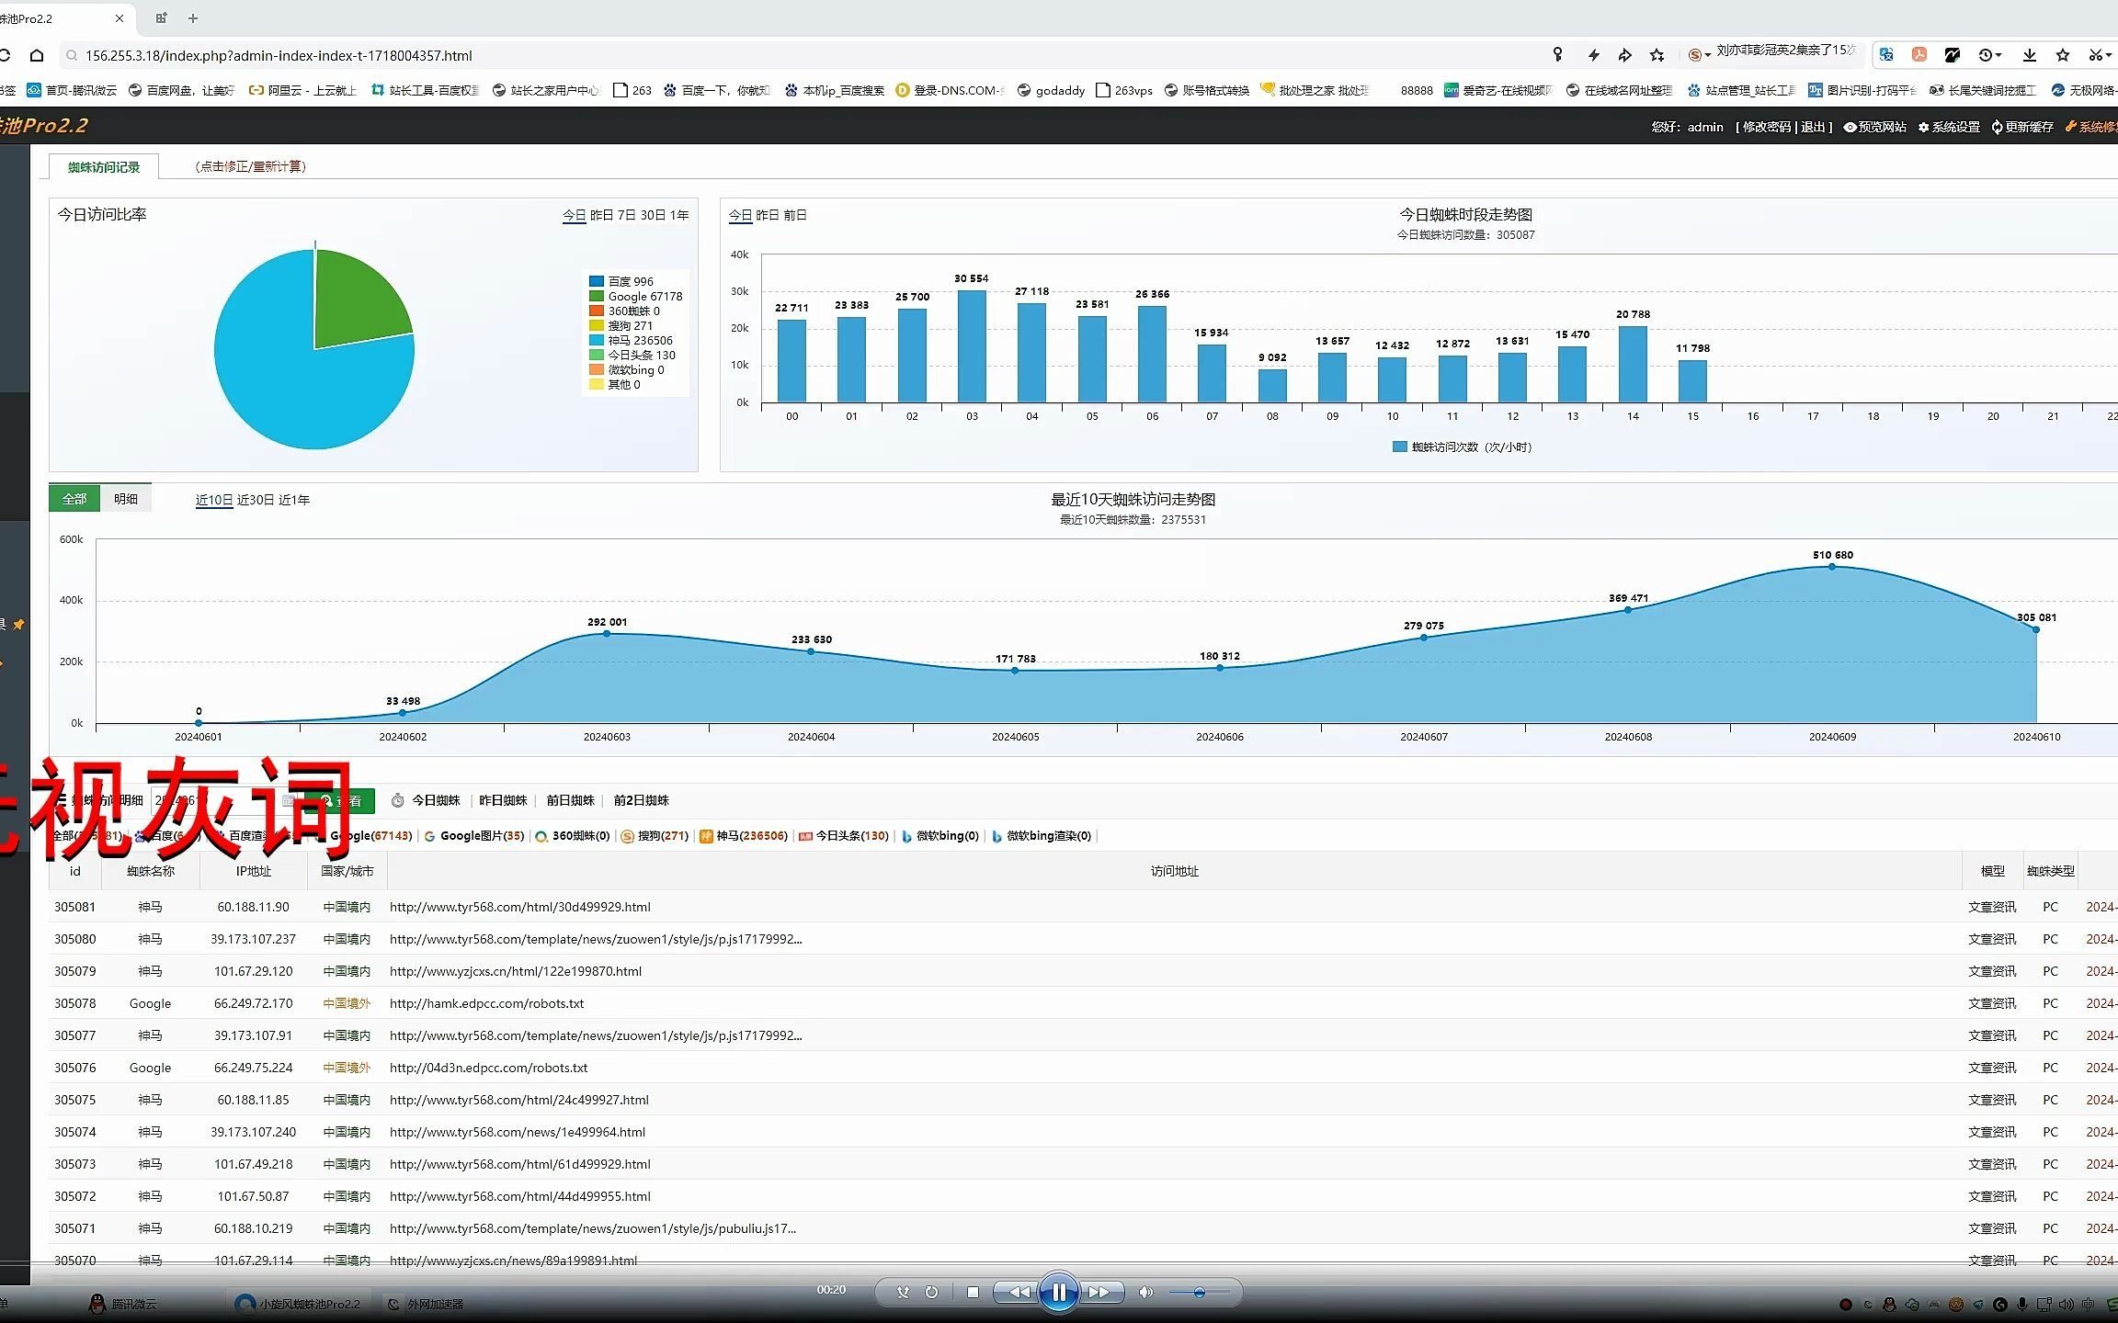This screenshot has height=1323, width=2118.
Task: Click the 03 hour bar labeled 30 554
Action: pyautogui.click(x=972, y=346)
